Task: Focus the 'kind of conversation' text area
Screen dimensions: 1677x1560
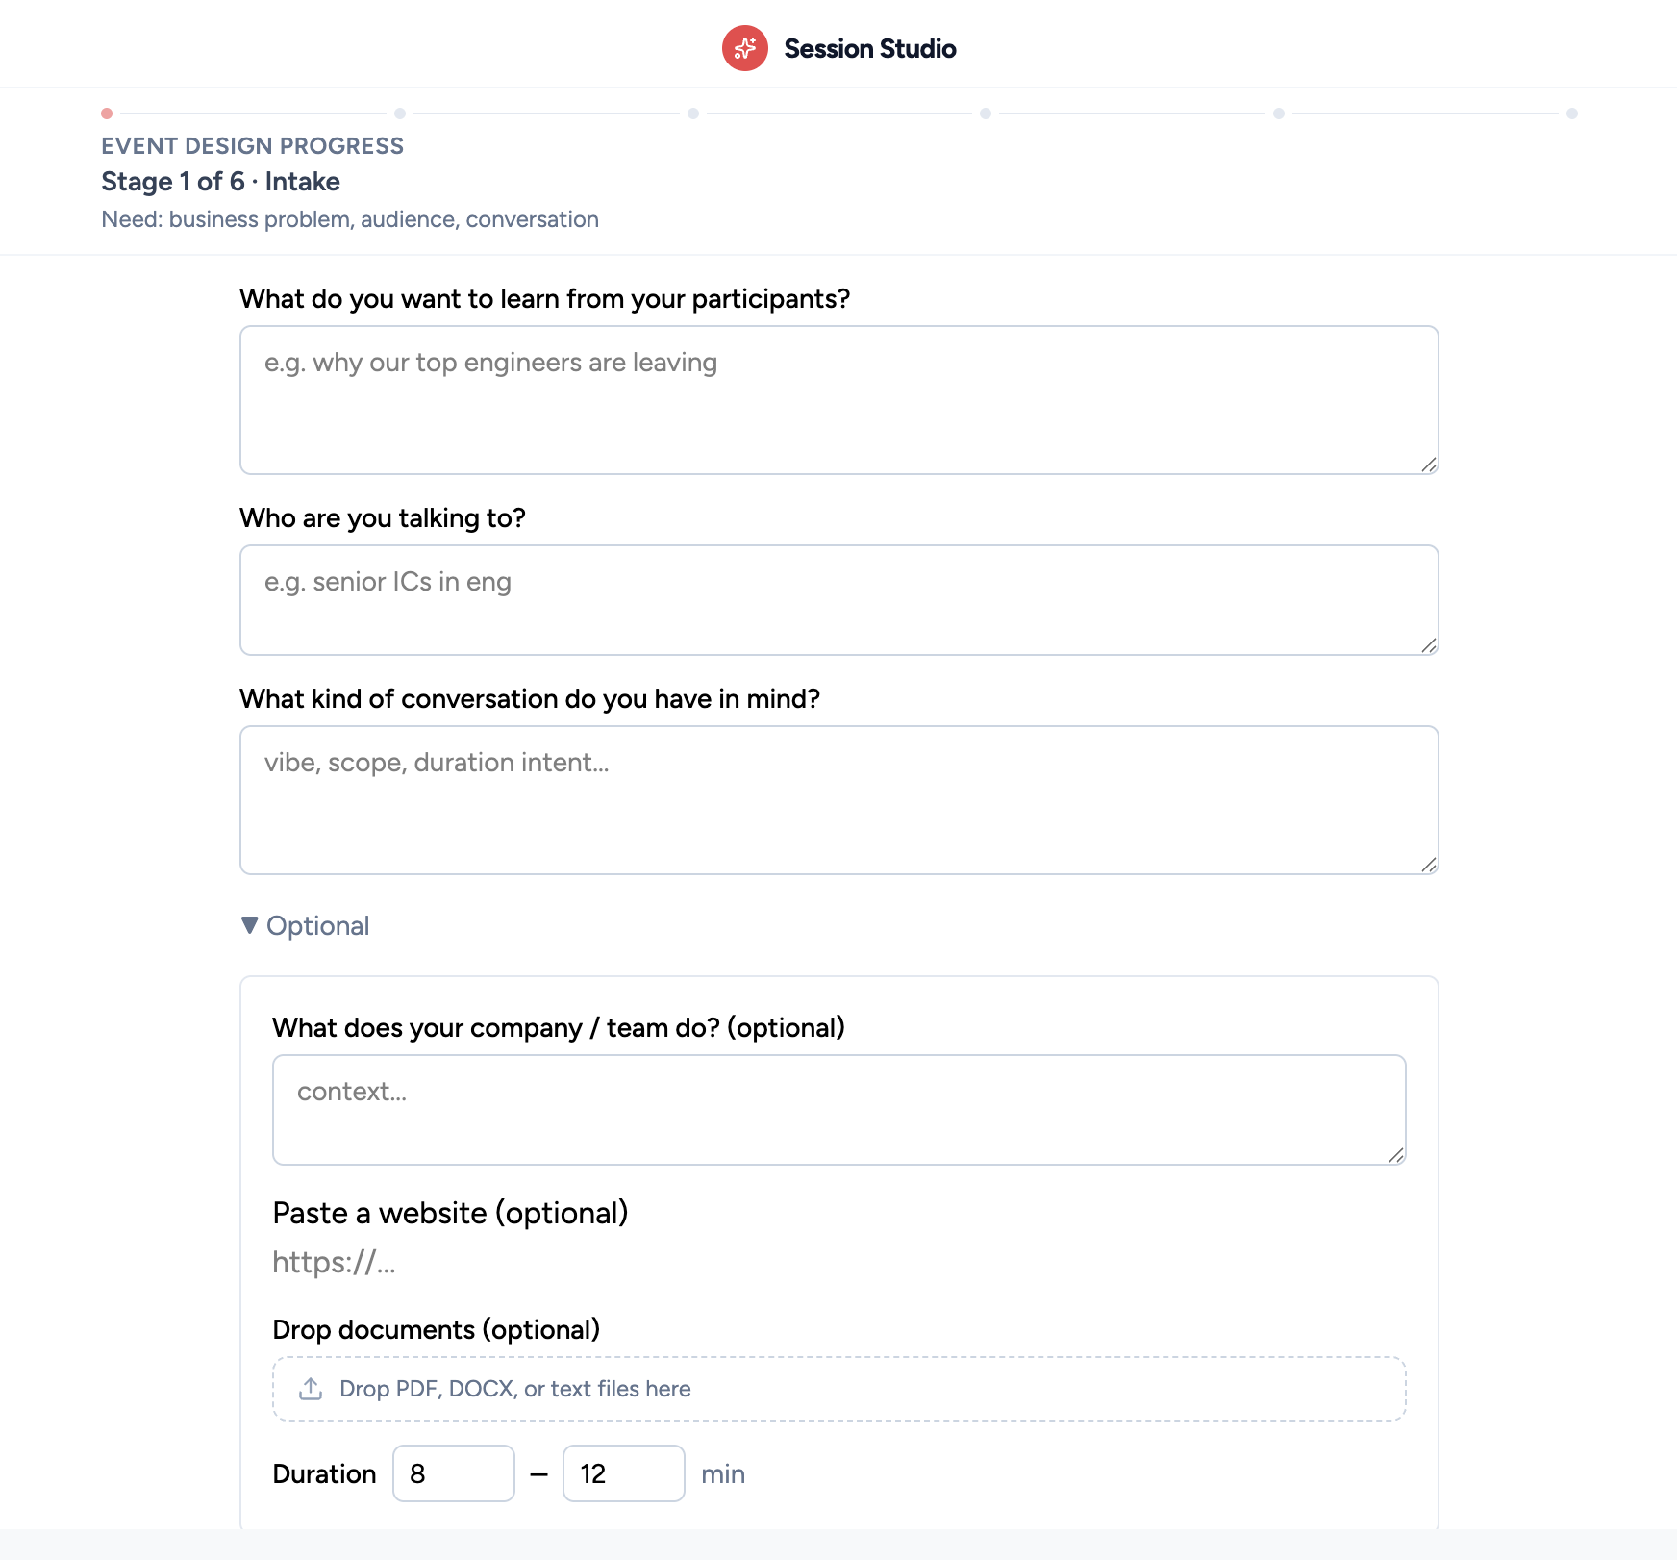Action: 838,800
